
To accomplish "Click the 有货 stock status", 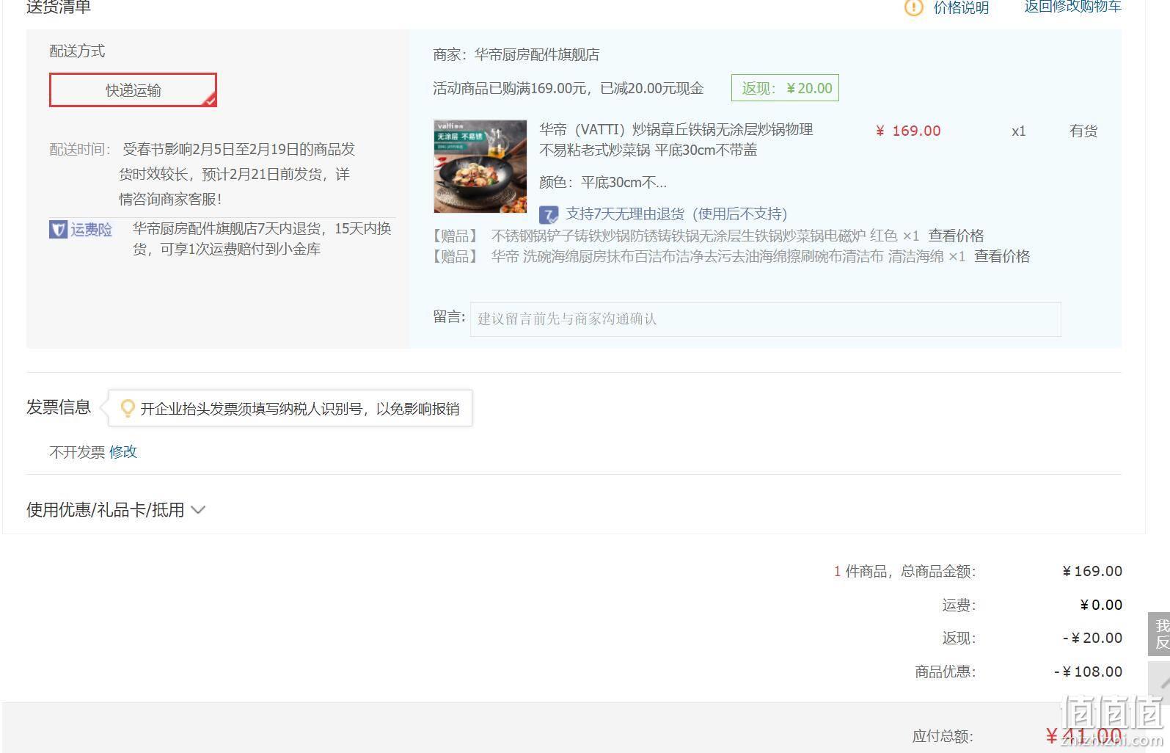I will (x=1083, y=131).
